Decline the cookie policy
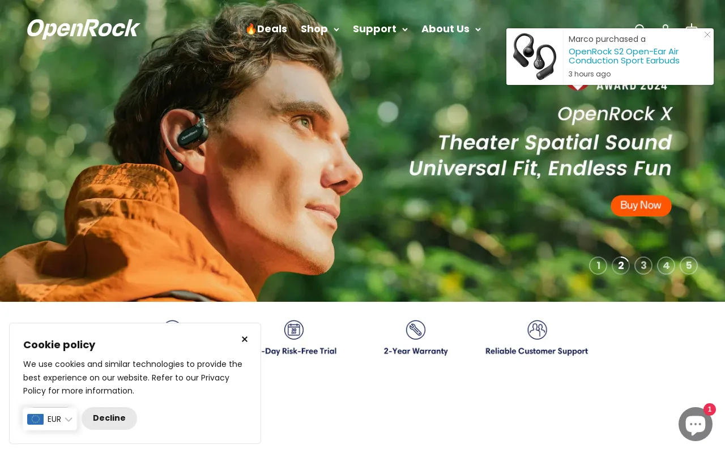The height and width of the screenshot is (453, 725). [109, 418]
